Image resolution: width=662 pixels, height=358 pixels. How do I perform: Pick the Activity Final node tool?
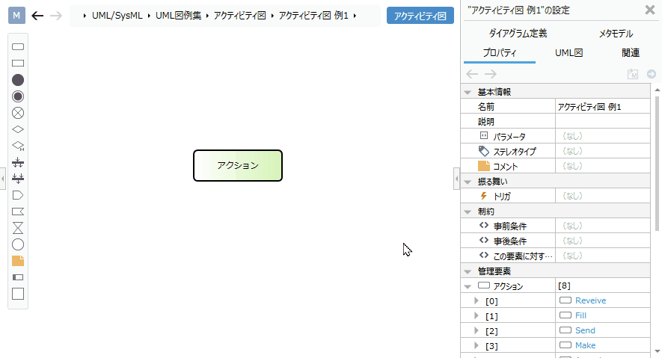tap(18, 96)
